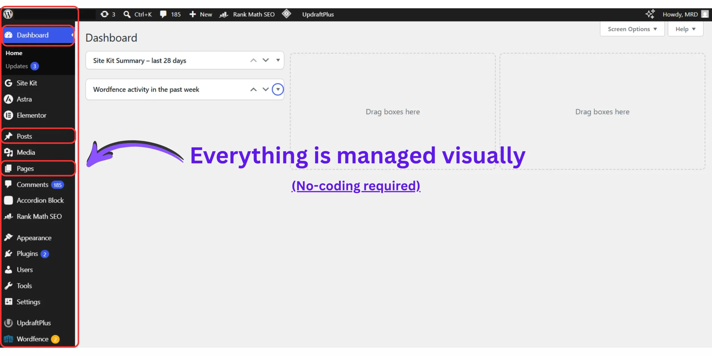Viewport: 712px width, 356px height.
Task: Move Site Kit Summary widget down
Action: [x=266, y=60]
